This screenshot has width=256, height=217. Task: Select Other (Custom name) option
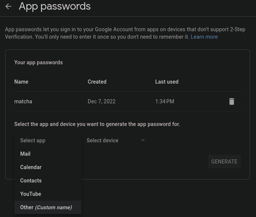[48, 207]
